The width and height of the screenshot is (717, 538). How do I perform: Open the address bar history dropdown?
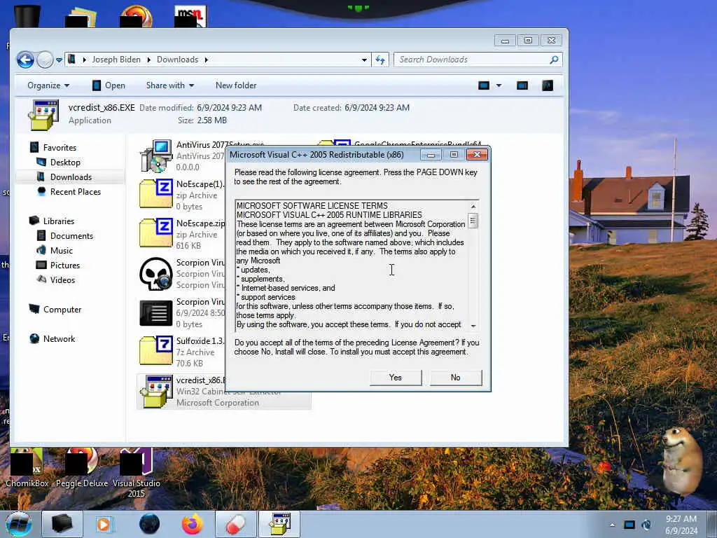(x=364, y=60)
